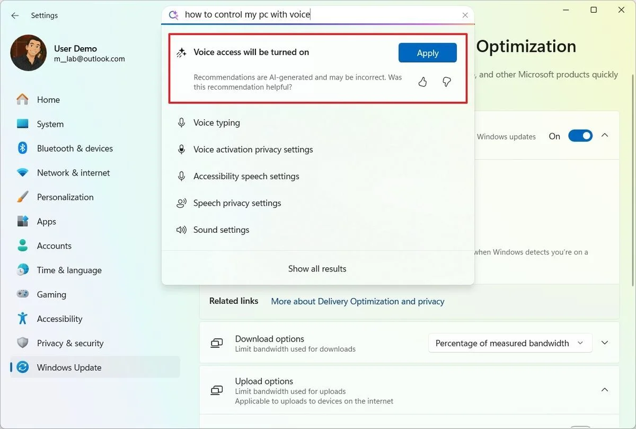This screenshot has height=429, width=636.
Task: Click the thumbs up feedback icon
Action: pos(422,82)
